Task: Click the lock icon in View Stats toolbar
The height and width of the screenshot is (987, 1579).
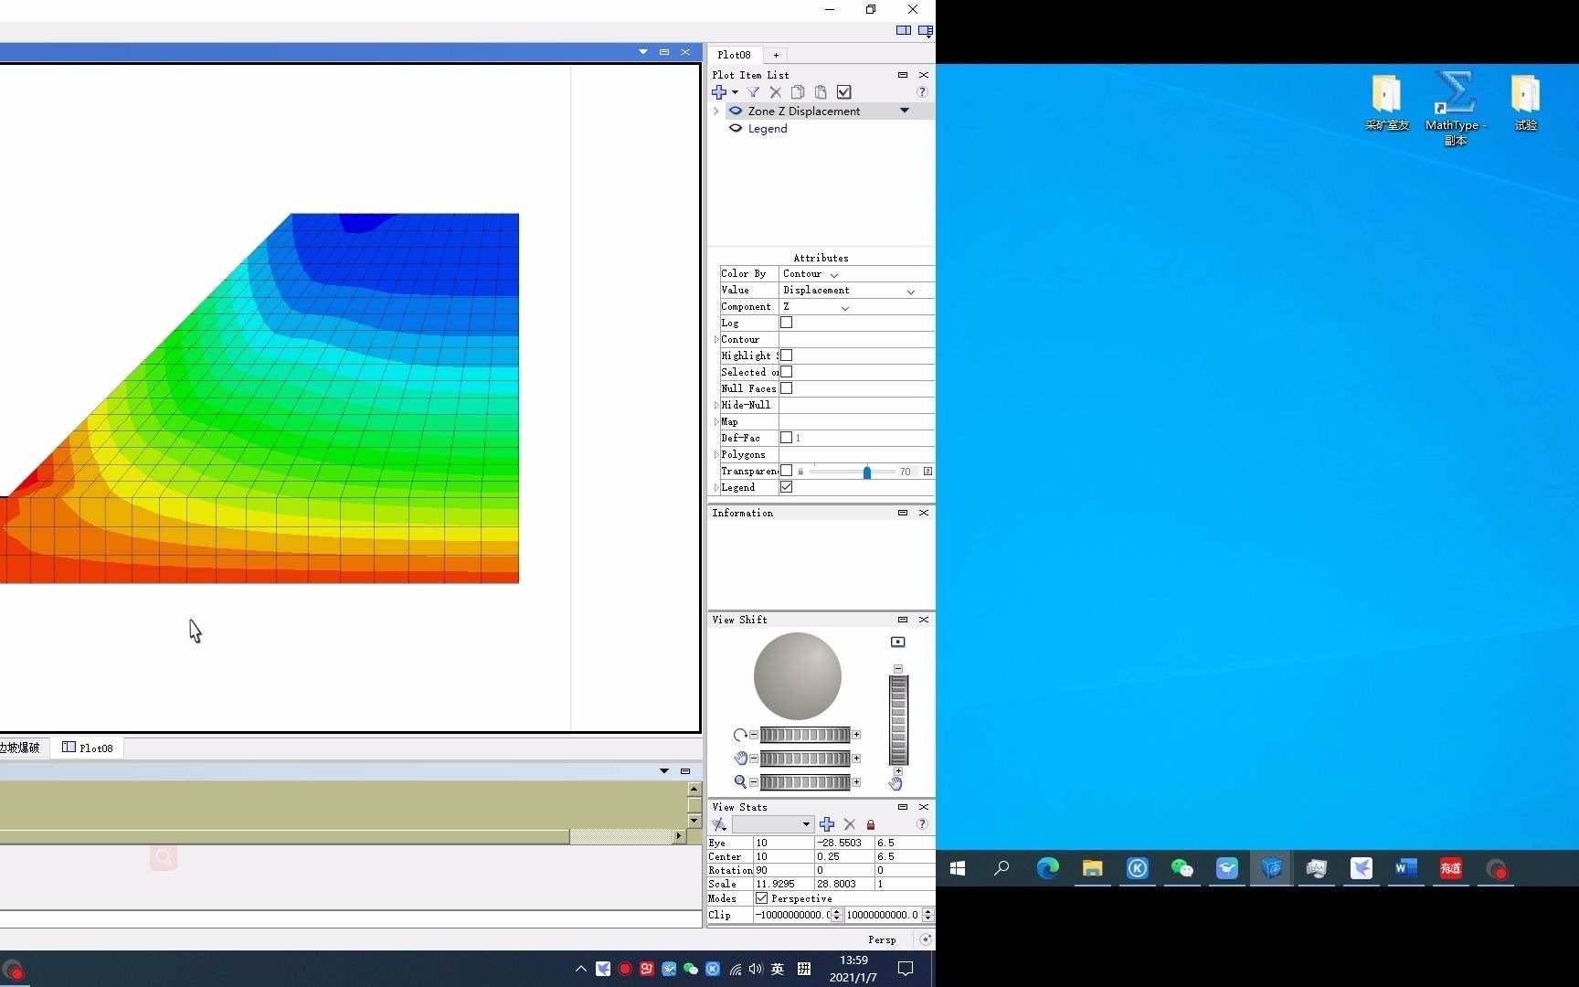Action: coord(871,824)
